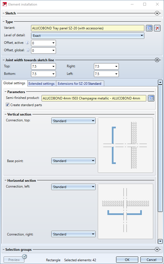The image size is (164, 264).
Task: Open the Semi-finished product catalogue icon
Action: [151, 98]
